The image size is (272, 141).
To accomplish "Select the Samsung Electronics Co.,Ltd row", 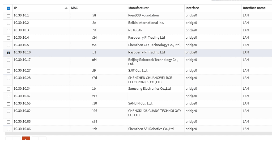I will click(149, 89).
